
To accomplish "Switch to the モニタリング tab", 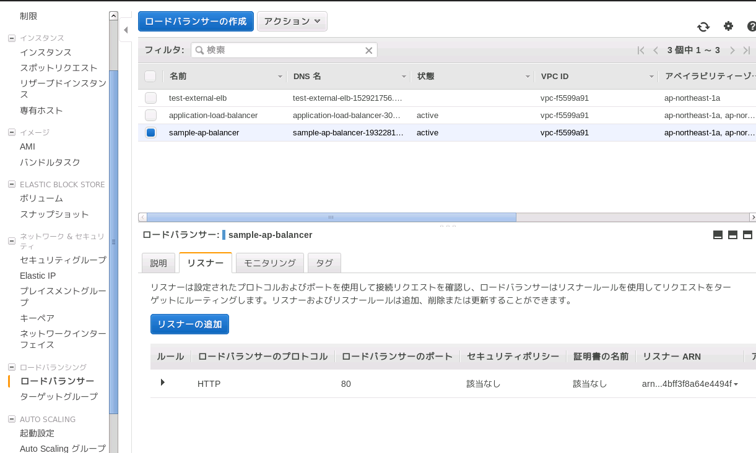I will pyautogui.click(x=269, y=263).
